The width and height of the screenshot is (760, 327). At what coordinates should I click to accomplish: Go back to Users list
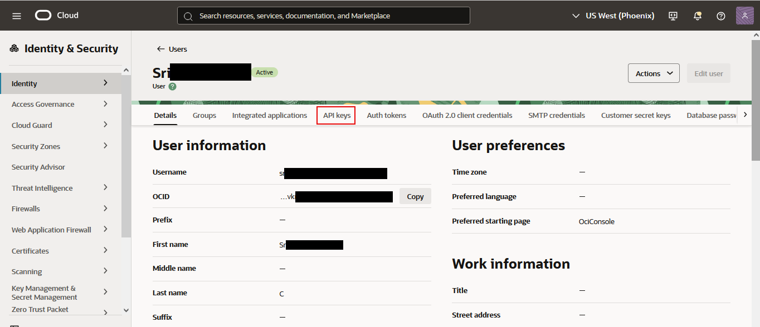click(172, 49)
